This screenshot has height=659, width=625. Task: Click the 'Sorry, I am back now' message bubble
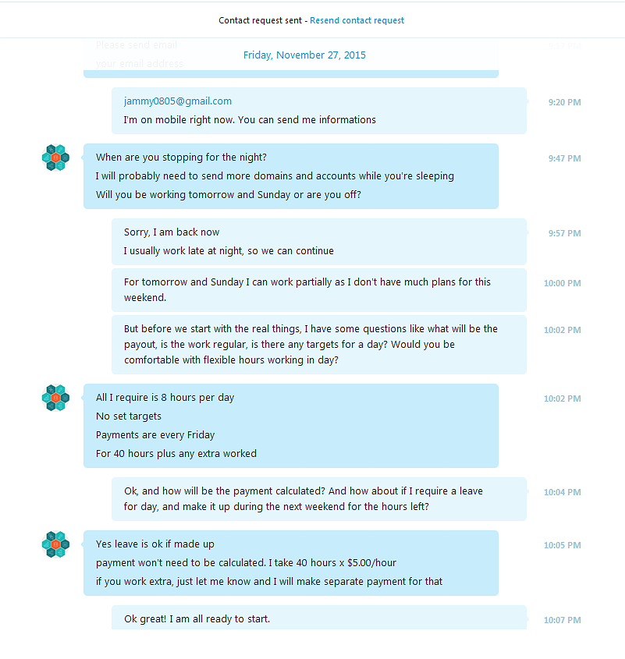319,242
